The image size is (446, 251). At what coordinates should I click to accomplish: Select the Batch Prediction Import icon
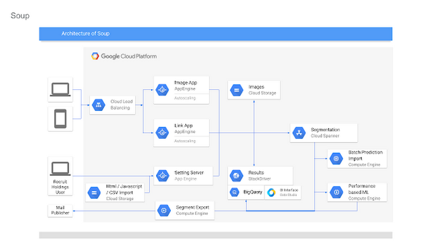click(336, 159)
